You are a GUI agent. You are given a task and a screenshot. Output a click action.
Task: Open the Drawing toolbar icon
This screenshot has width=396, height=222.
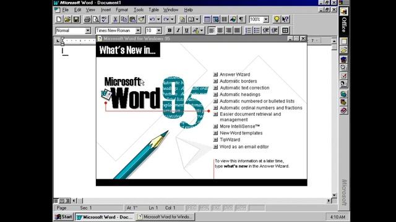tap(233, 19)
